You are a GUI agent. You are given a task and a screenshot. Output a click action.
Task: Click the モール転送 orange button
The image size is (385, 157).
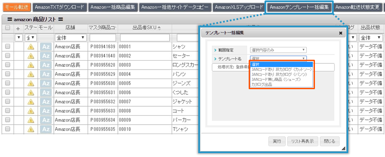(17, 7)
